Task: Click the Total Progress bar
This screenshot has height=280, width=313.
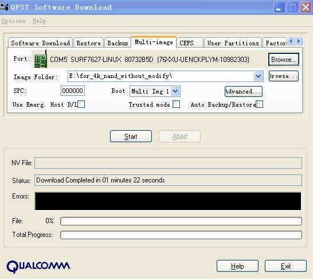Action: coord(181,235)
